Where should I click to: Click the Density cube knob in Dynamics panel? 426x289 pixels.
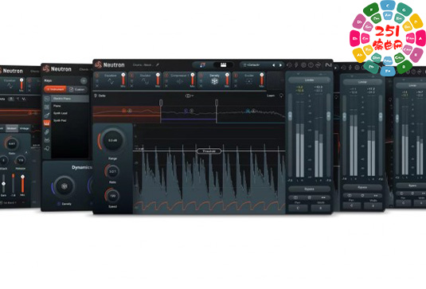click(x=64, y=186)
